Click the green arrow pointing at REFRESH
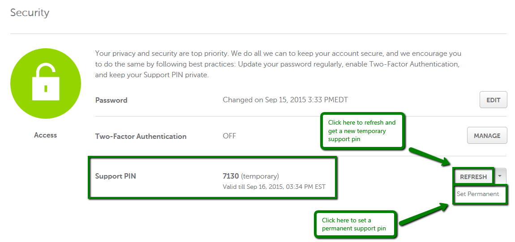515x242 pixels. coord(431,157)
